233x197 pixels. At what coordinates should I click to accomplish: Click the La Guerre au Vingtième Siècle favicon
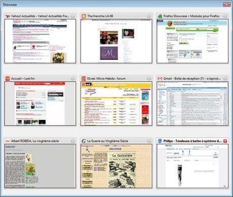[x=84, y=141]
